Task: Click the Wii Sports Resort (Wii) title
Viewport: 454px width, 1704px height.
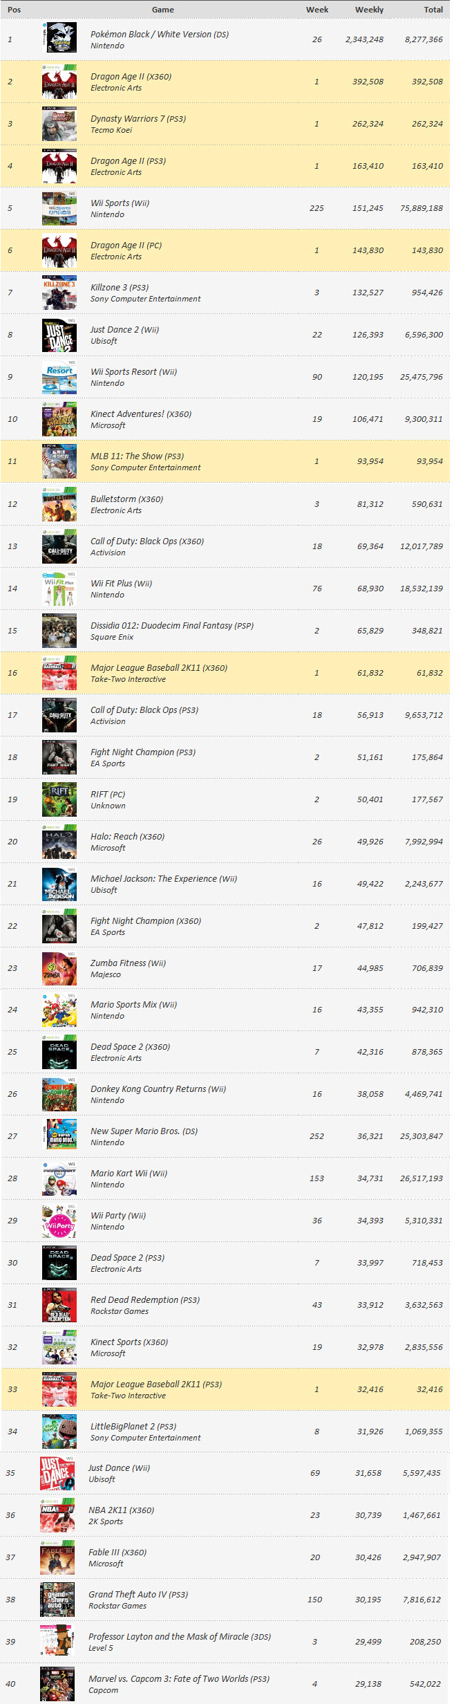Action: click(133, 372)
